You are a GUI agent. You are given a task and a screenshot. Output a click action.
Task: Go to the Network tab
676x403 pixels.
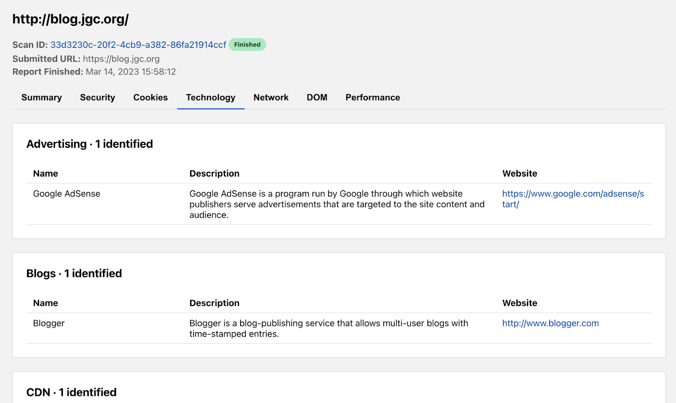click(271, 98)
